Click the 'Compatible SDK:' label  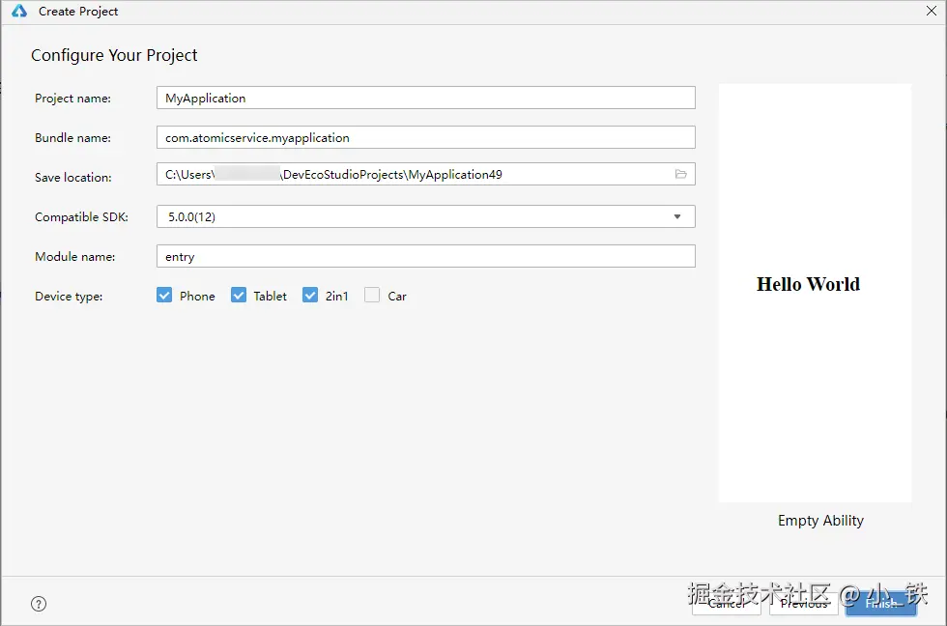[81, 216]
